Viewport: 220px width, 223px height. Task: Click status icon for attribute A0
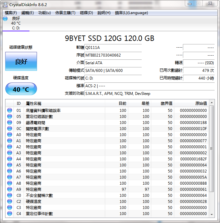pyautogui.click(x=10, y=135)
